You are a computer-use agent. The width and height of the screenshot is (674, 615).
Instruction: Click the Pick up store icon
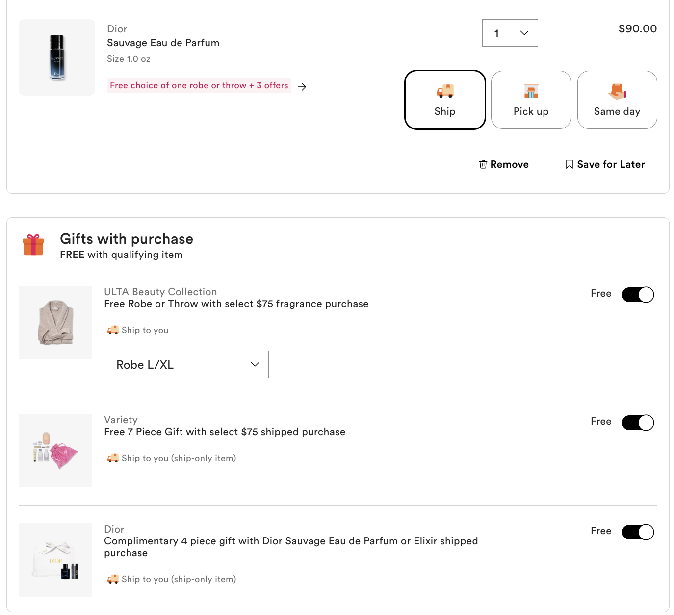click(531, 91)
